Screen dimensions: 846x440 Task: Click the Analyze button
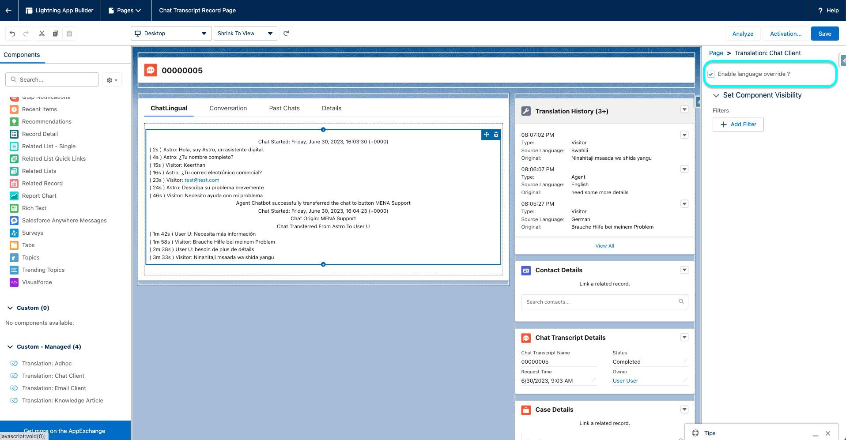click(x=743, y=34)
